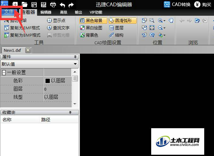
Task: Toggle 圆滑弧形 smooth arcs
Action: click(122, 21)
